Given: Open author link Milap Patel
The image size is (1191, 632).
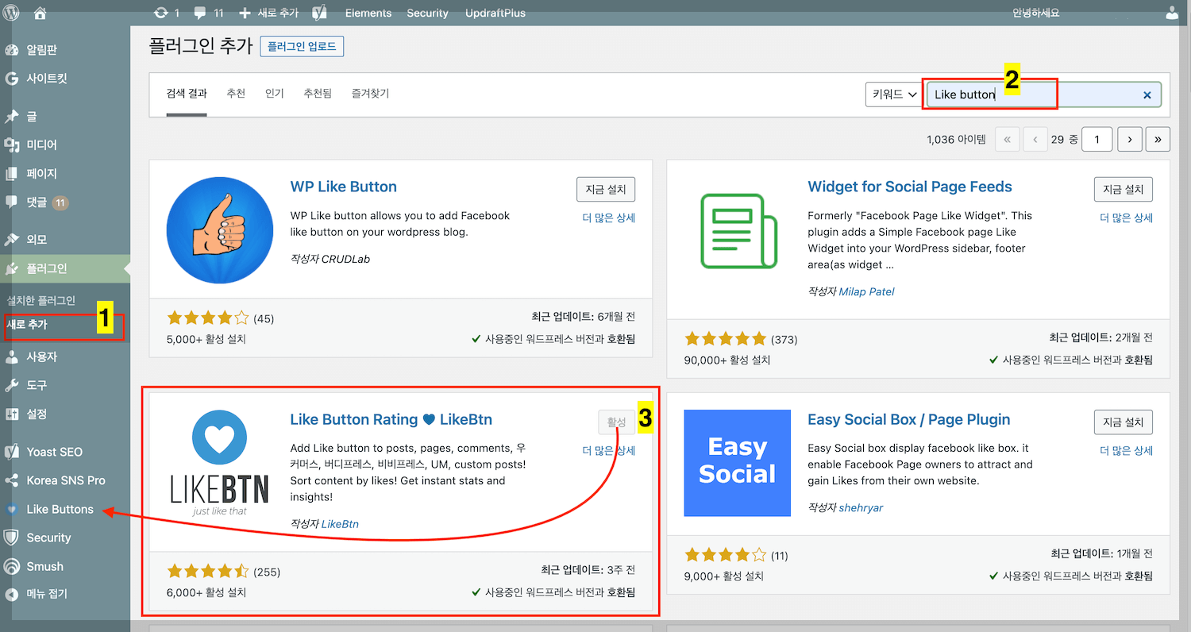Looking at the screenshot, I should [867, 291].
